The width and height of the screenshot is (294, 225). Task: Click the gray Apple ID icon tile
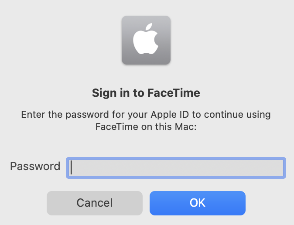(x=146, y=40)
